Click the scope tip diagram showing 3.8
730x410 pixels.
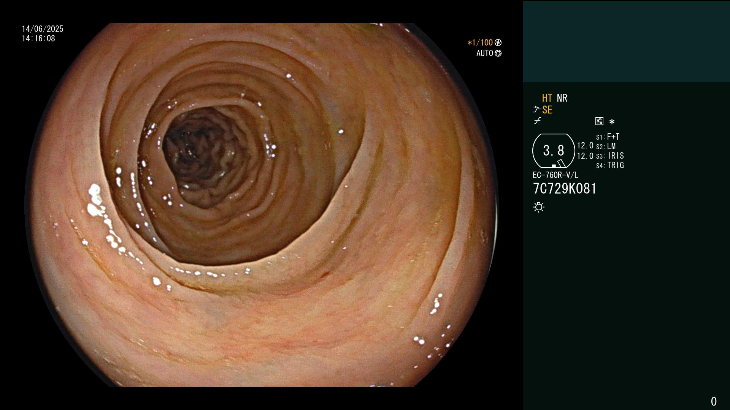coord(554,151)
